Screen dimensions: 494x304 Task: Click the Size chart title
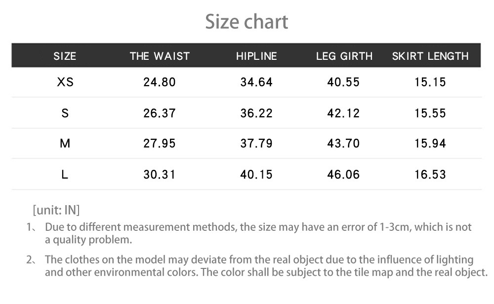pyautogui.click(x=247, y=22)
